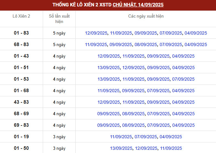Open 07/09/2025 in the 01 - 53 row
The height and width of the screenshot is (153, 216).
[x=183, y=79]
